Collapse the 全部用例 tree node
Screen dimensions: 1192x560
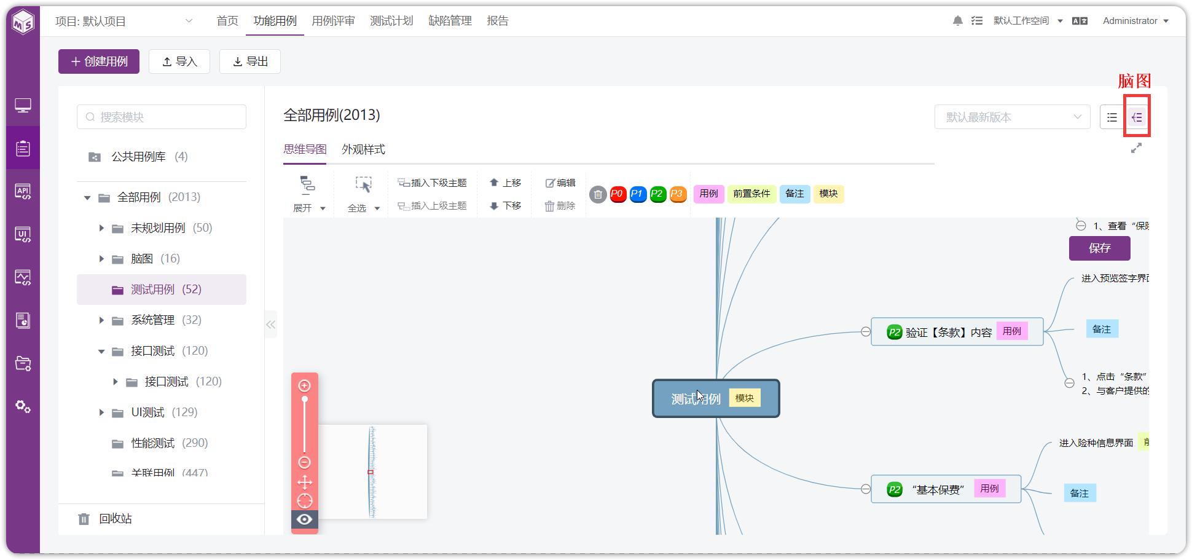pos(87,197)
